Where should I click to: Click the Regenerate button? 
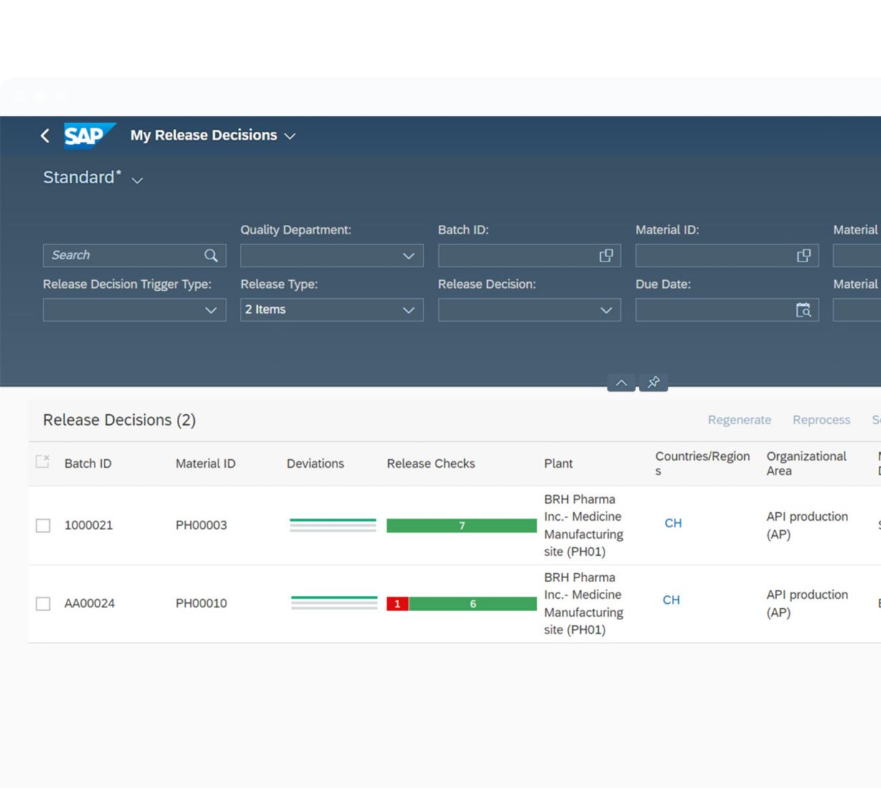(739, 420)
